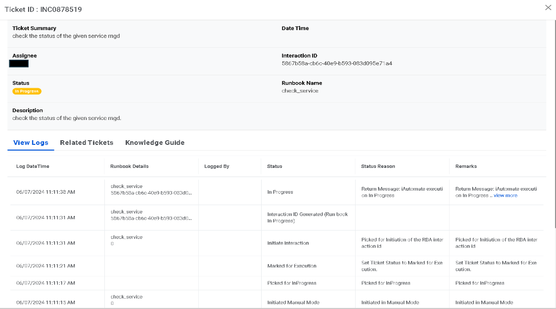Click the Ticket ID INC0878519 title
Screen dimensions: 556x309
pos(43,9)
